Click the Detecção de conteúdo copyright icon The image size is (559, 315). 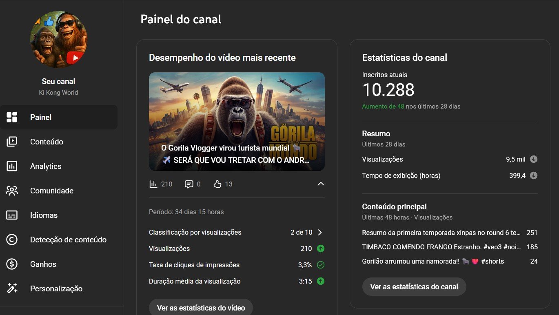pyautogui.click(x=12, y=240)
